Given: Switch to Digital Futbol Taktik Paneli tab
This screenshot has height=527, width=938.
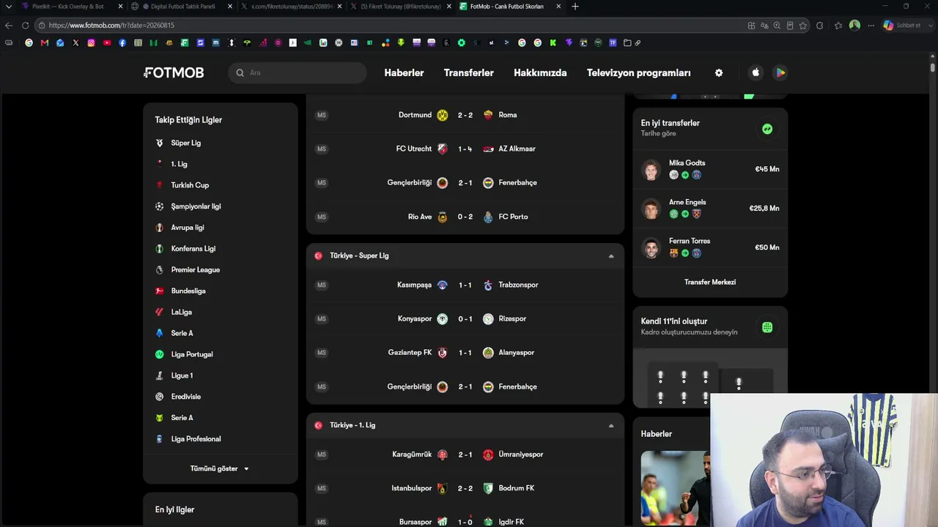Looking at the screenshot, I should tap(181, 7).
